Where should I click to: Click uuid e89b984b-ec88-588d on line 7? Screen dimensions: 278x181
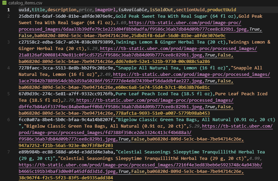66,152
